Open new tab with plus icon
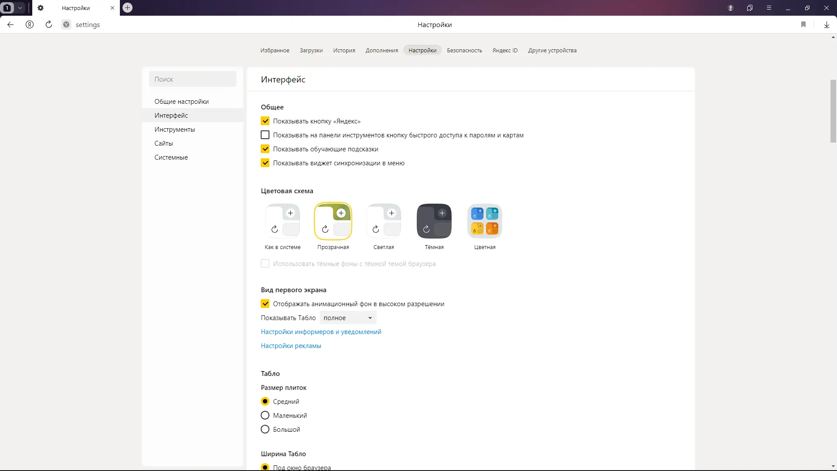The width and height of the screenshot is (837, 471). [127, 8]
